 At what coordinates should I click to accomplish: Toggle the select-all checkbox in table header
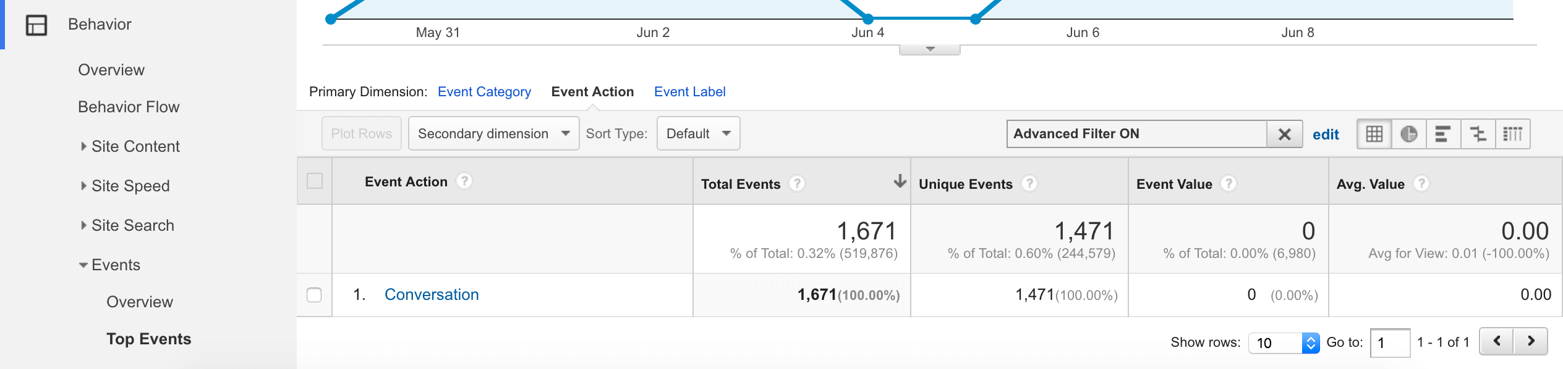point(315,181)
